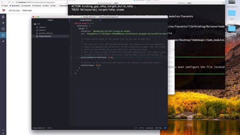Change LF line ending in status bar
This screenshot has height=135, width=240.
(x=135, y=128)
